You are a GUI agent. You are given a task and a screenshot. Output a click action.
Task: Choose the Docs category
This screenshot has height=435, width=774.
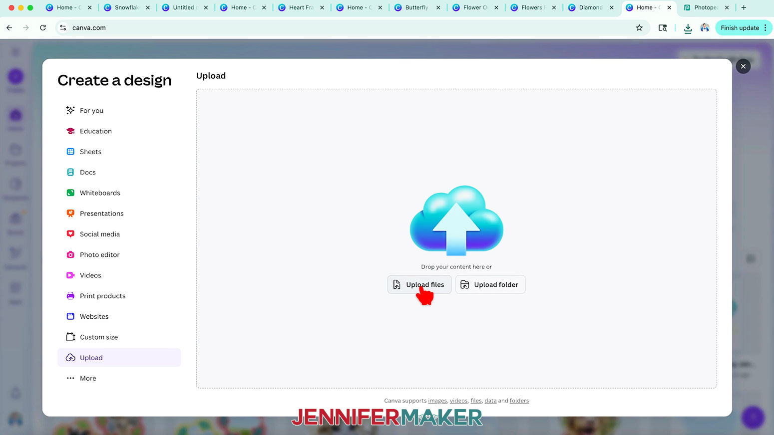point(119,172)
